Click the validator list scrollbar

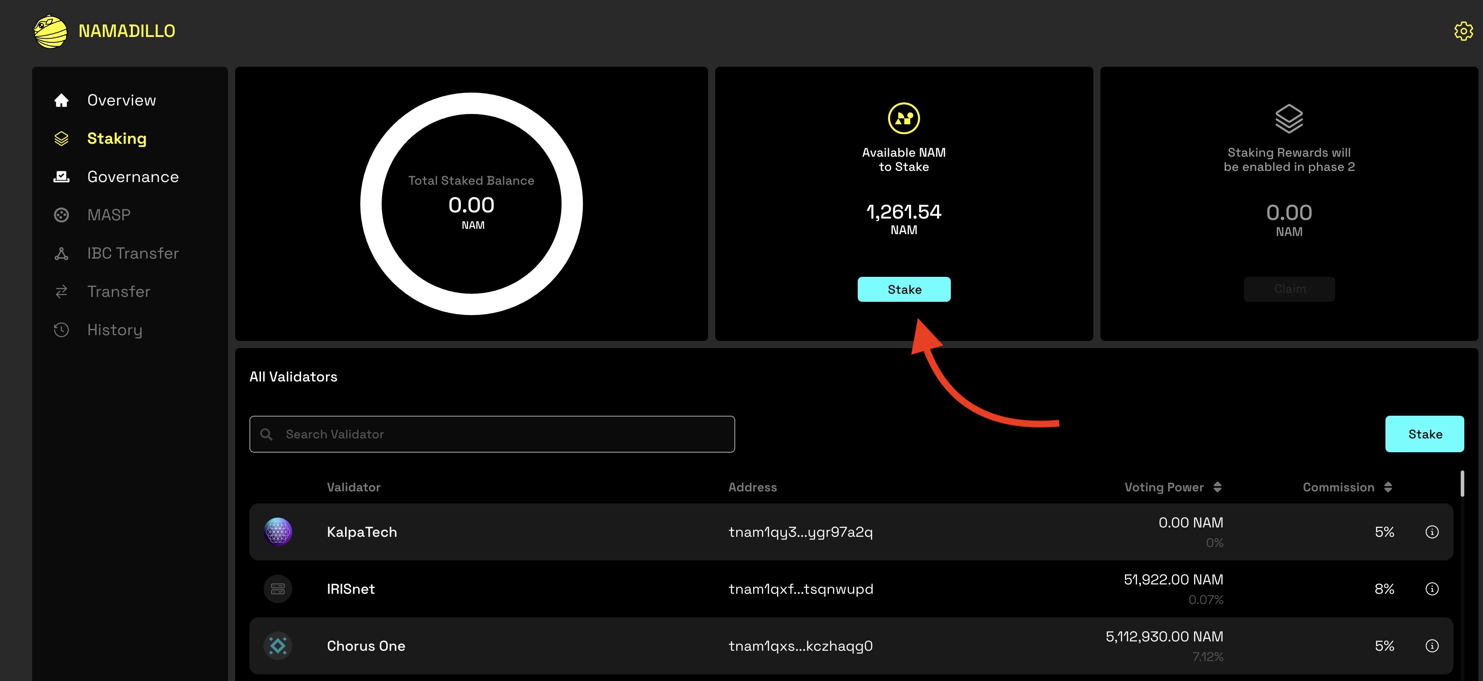(x=1462, y=484)
